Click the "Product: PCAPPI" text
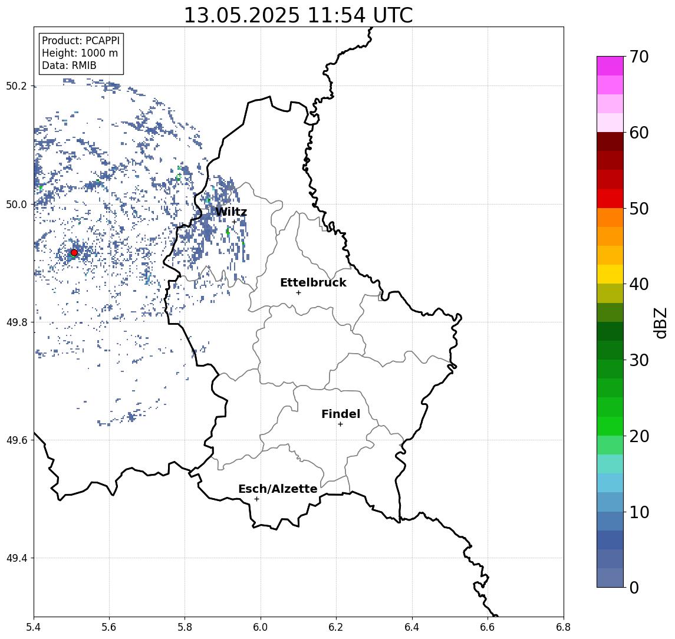Viewport: 675px width, 639px height. (81, 41)
